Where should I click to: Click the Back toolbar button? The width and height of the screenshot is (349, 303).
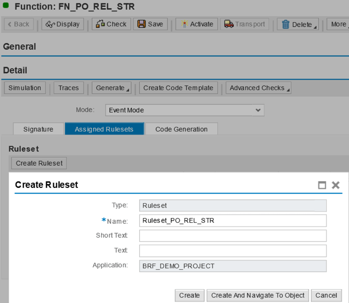(x=19, y=24)
